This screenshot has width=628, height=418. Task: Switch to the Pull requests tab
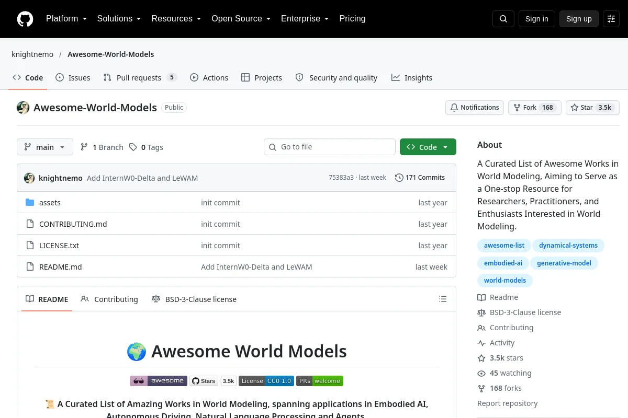(x=140, y=78)
